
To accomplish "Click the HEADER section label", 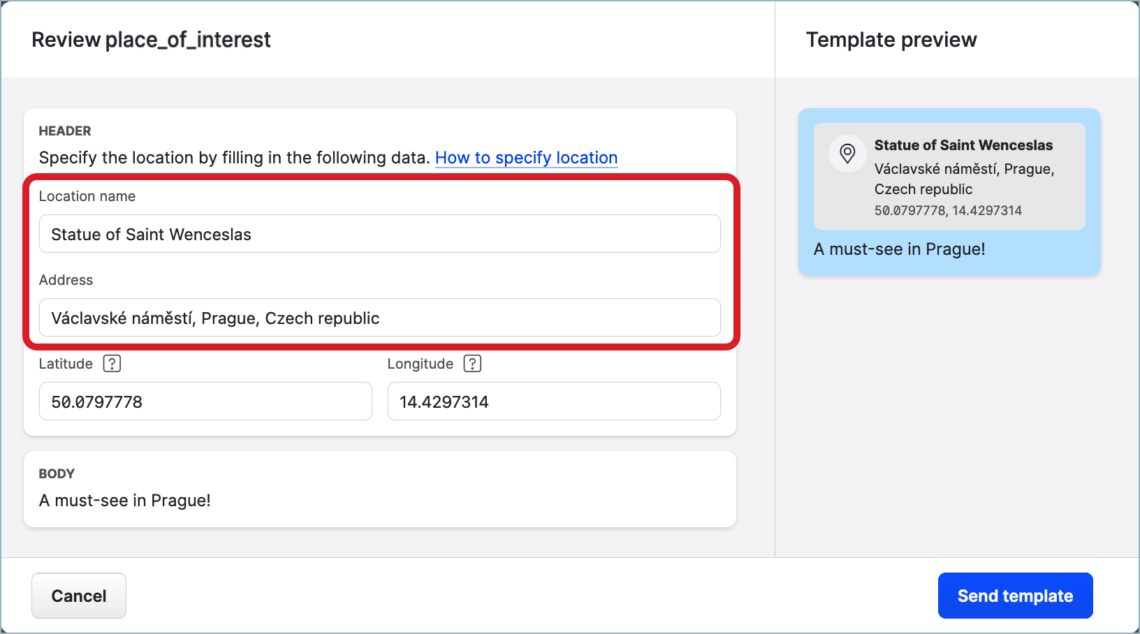I will pyautogui.click(x=65, y=131).
